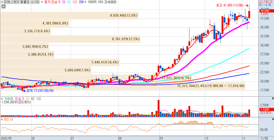This screenshot has width=274, height=140.
Task: Click the LC:130.10 readout
Action: pyautogui.click(x=266, y=2)
